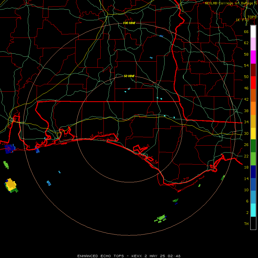Click the legend value "62"
The width and height of the screenshot is (258, 258).
click(x=246, y=43)
